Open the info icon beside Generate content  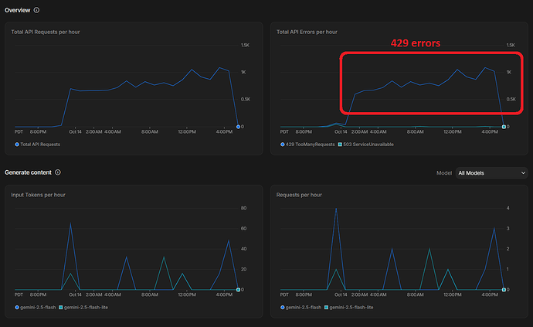[x=58, y=172]
